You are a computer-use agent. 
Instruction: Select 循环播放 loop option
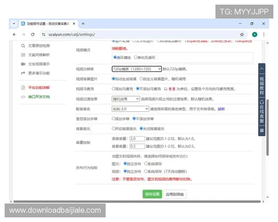pos(115,57)
